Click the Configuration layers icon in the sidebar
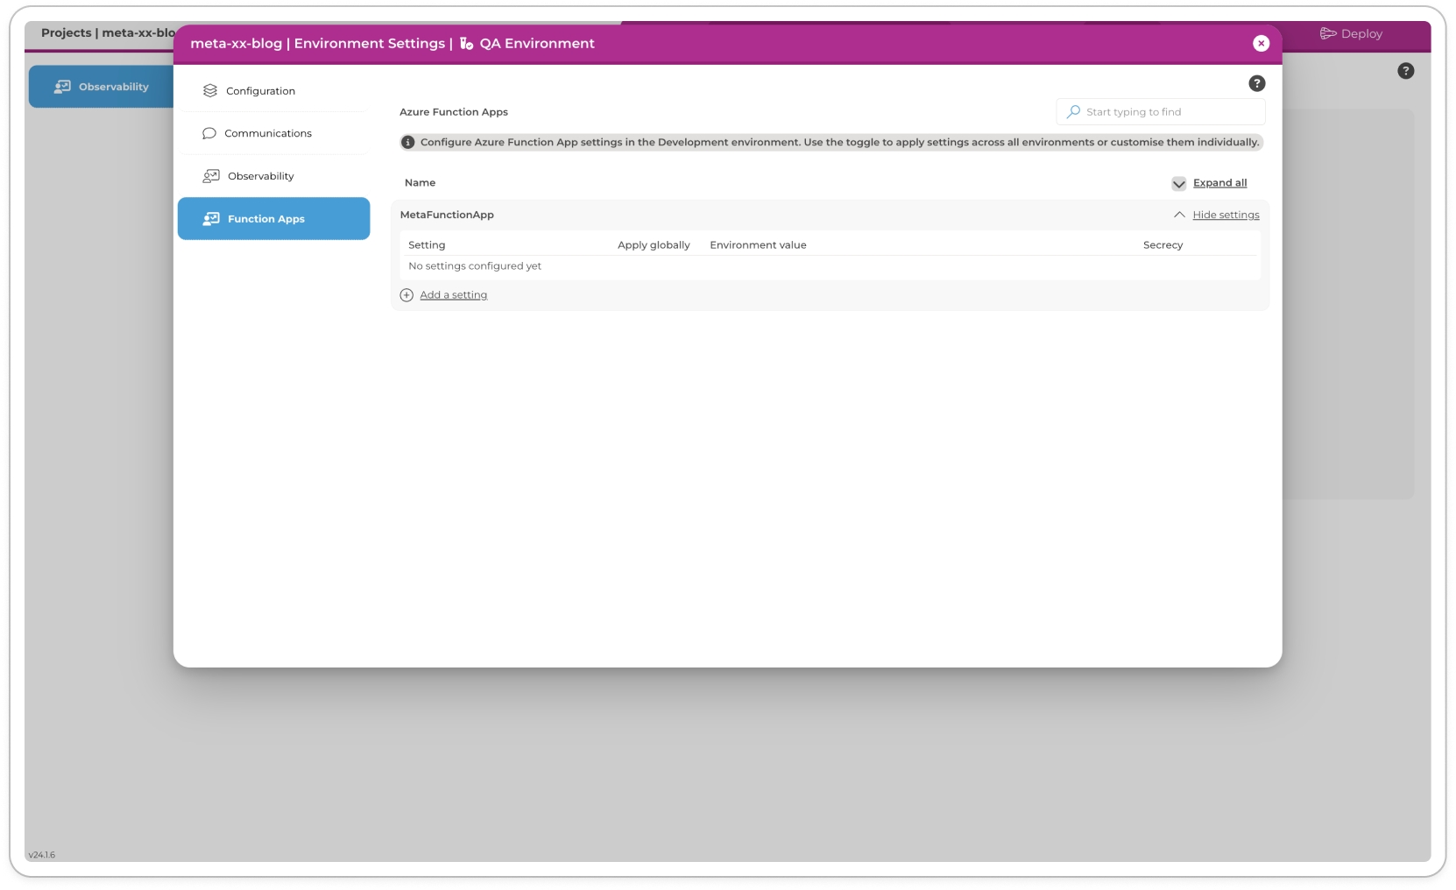 [210, 91]
